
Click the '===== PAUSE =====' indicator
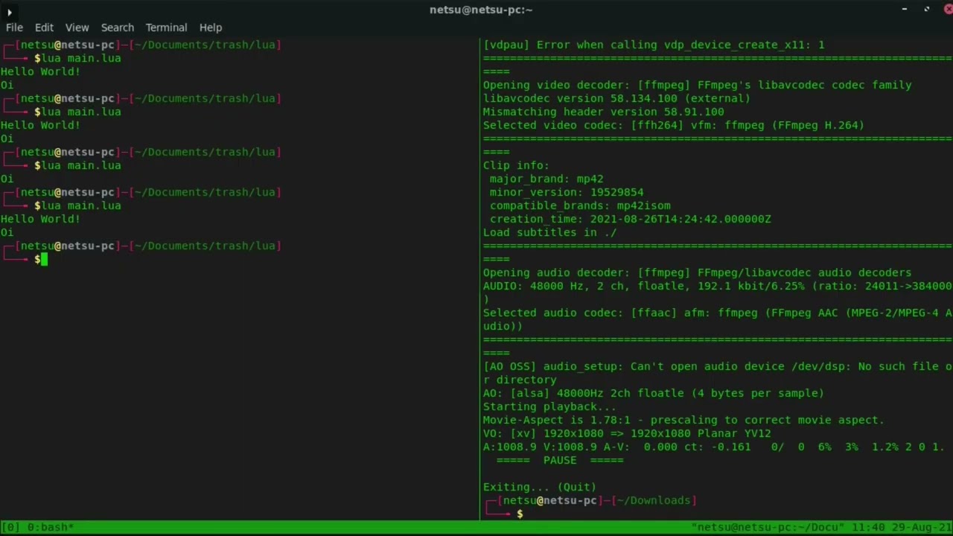pyautogui.click(x=560, y=460)
